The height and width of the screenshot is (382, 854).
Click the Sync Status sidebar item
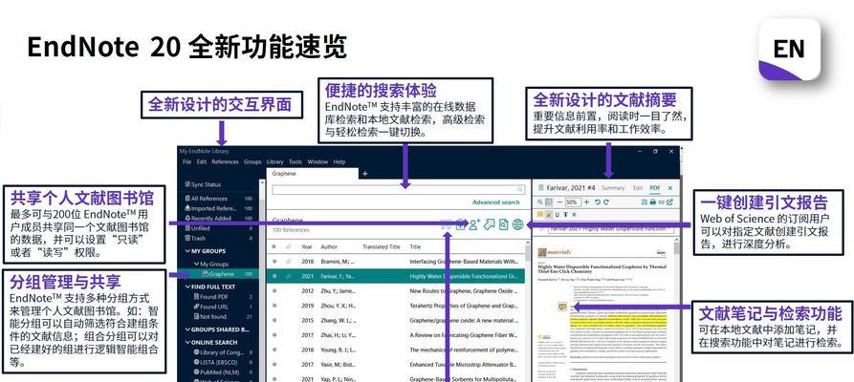203,184
